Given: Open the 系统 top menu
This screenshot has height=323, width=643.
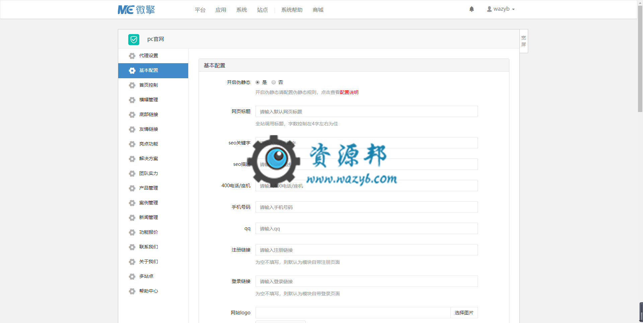Looking at the screenshot, I should (x=242, y=10).
